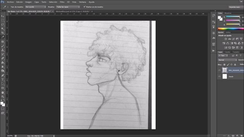The image size is (244, 137).
Task: Open the Archivo menu
Action: (x=10, y=2)
